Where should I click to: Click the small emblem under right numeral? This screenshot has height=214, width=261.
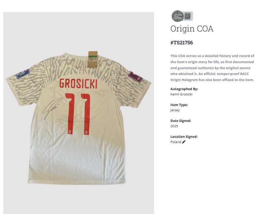point(86,133)
